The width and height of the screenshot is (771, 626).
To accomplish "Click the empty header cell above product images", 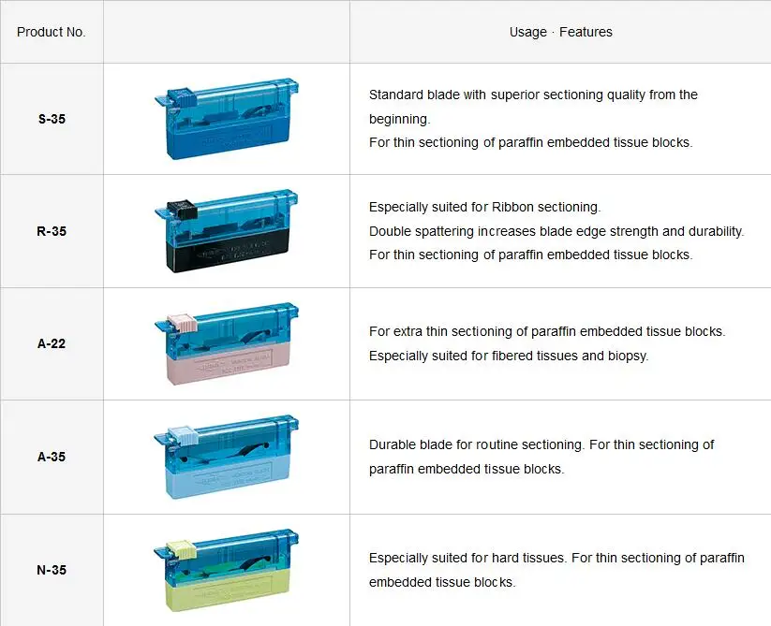I will click(x=226, y=32).
